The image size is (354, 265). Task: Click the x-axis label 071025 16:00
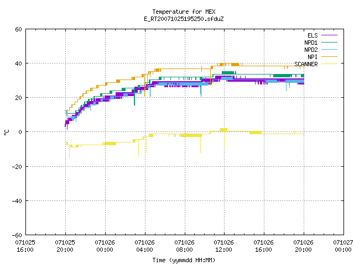coord(25,246)
